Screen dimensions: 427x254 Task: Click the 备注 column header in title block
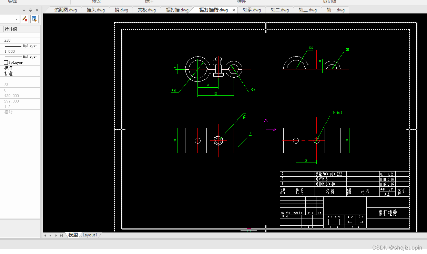[402, 192]
